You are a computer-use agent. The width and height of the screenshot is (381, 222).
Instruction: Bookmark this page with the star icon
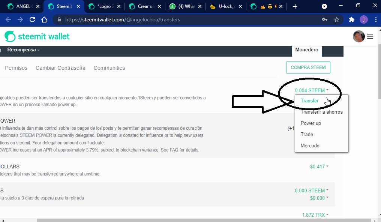tap(336, 19)
